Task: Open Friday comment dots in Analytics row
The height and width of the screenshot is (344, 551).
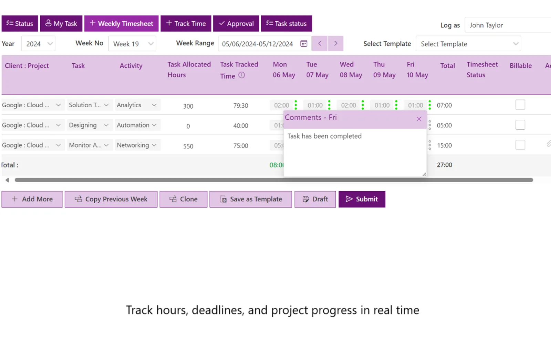Action: point(430,105)
